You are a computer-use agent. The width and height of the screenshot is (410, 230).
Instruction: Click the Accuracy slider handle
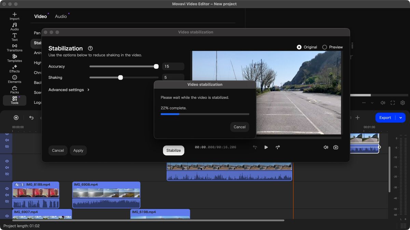(x=156, y=66)
